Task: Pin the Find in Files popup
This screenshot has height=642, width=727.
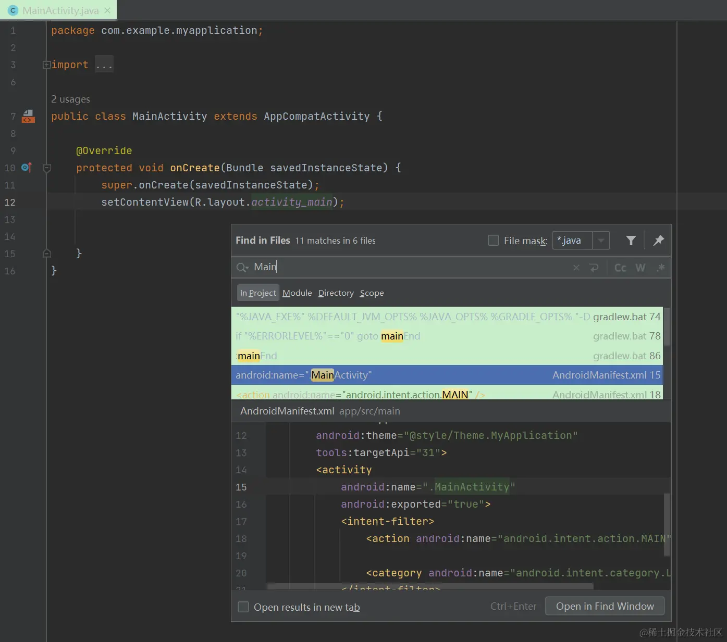Action: coord(658,240)
